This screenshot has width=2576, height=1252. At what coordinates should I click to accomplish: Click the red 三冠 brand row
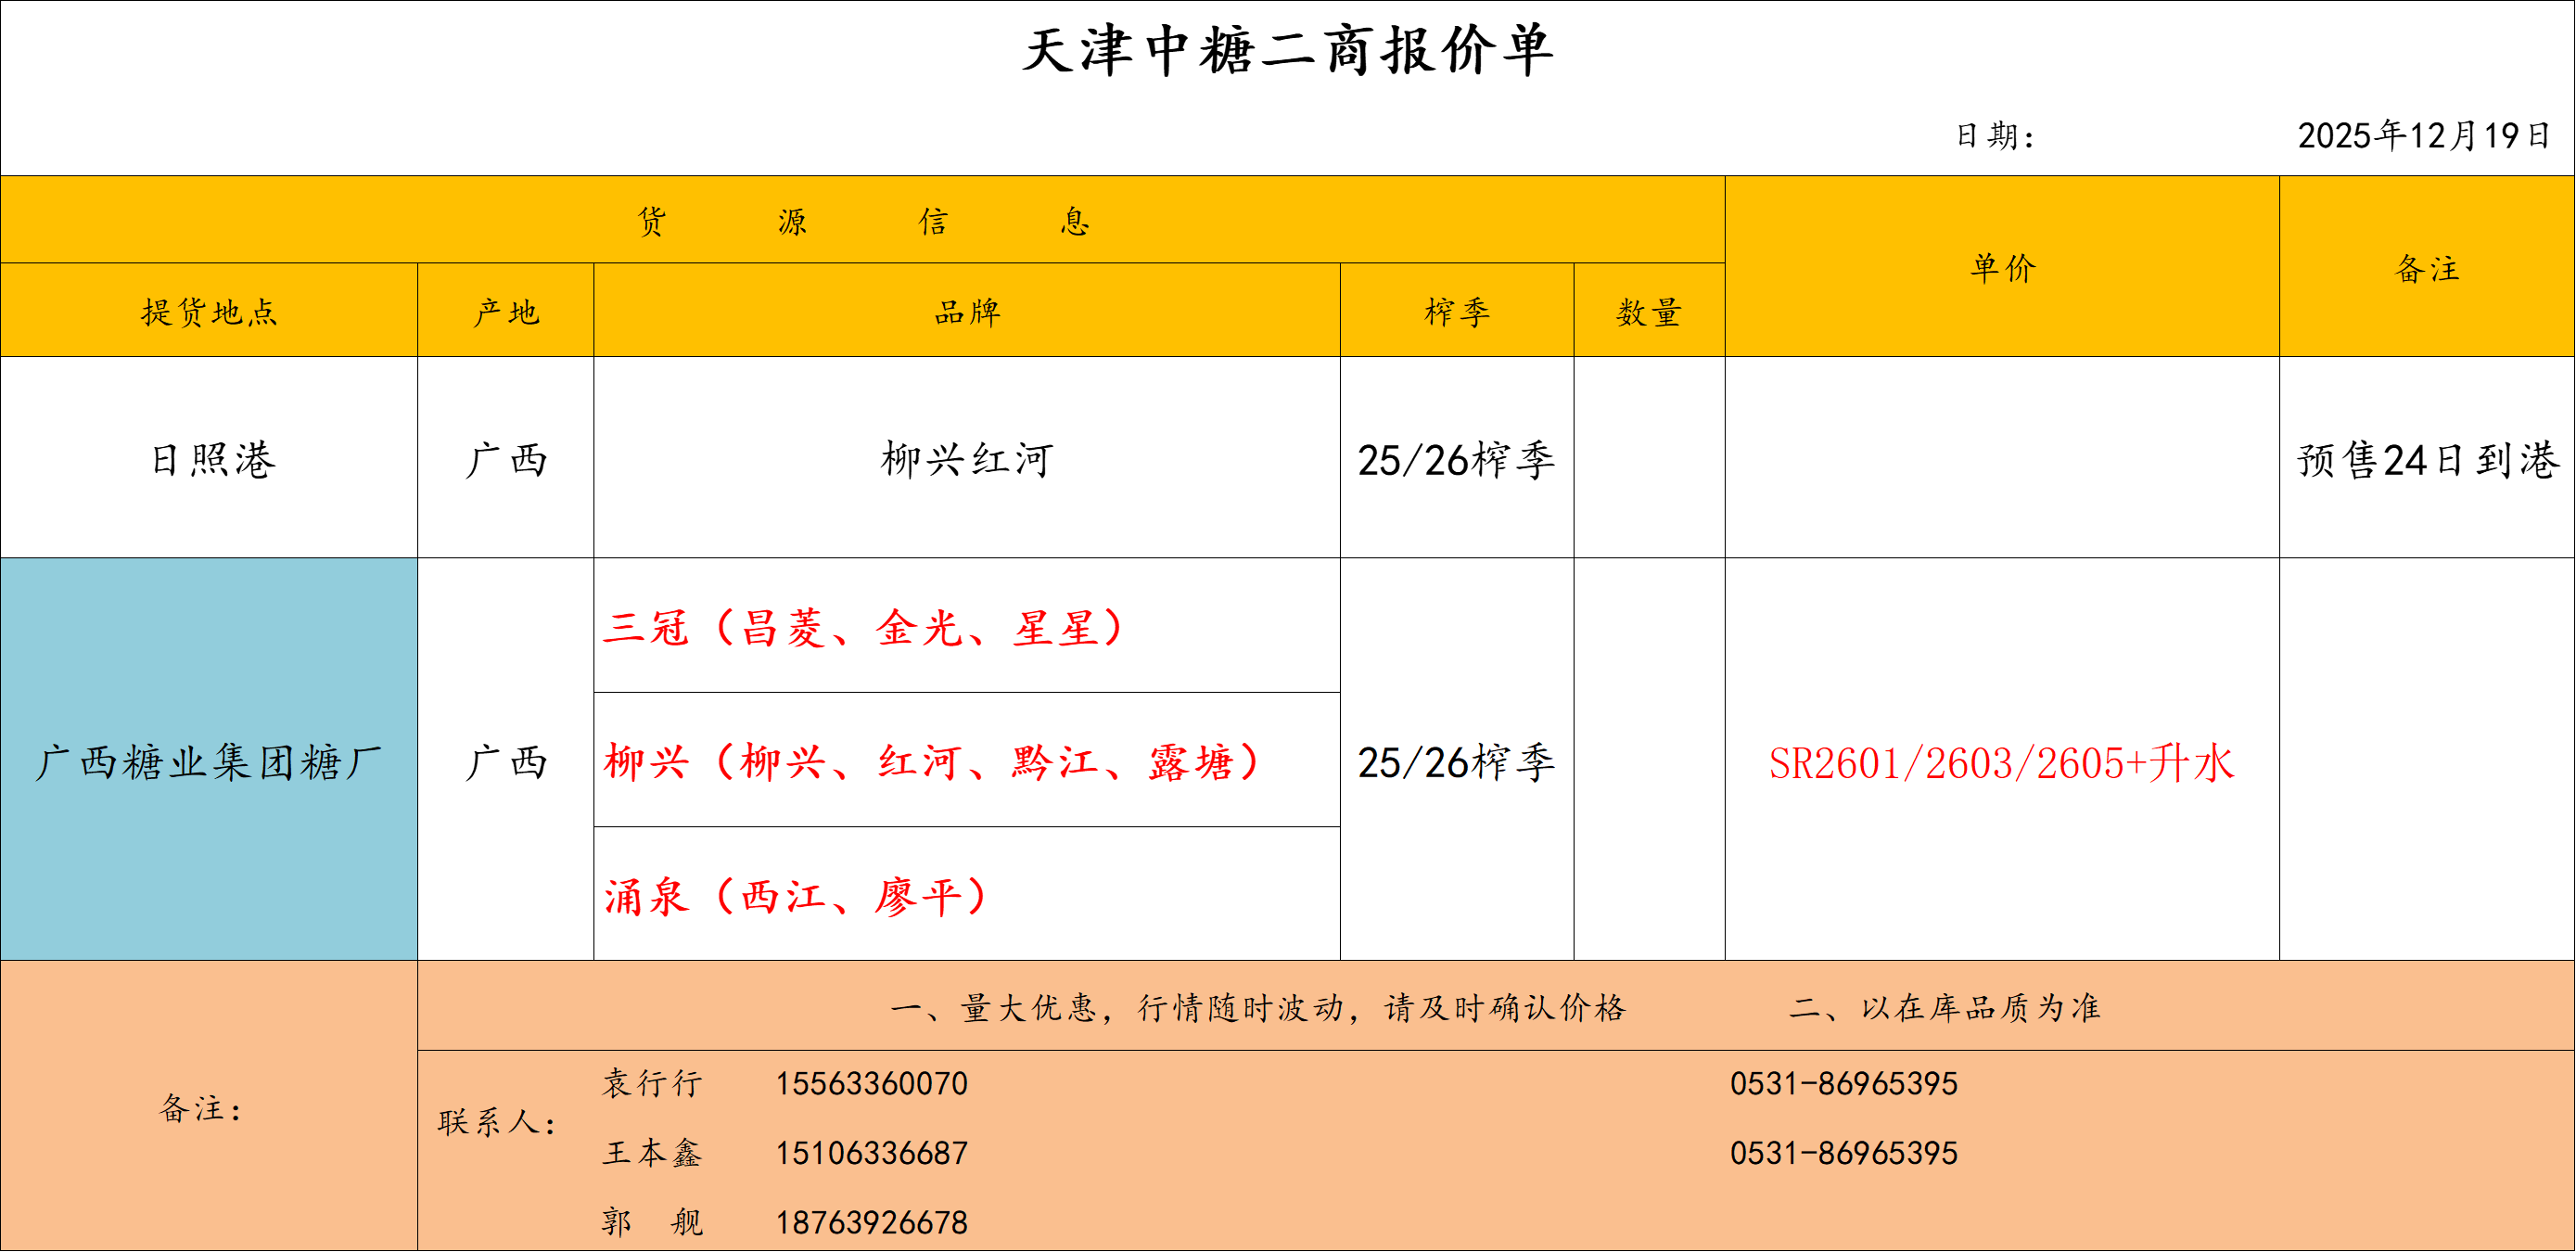point(864,628)
